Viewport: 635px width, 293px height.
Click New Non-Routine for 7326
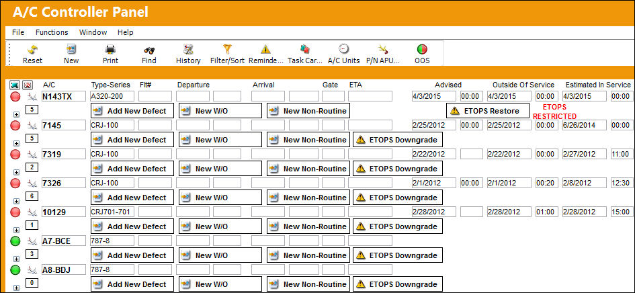[308, 198]
